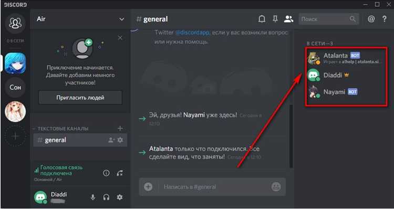Screen dimensions: 394x209
Task: Disconnect from voice call
Action: 120,173
